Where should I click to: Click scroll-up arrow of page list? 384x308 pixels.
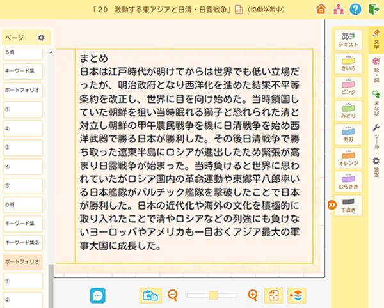pos(51,52)
